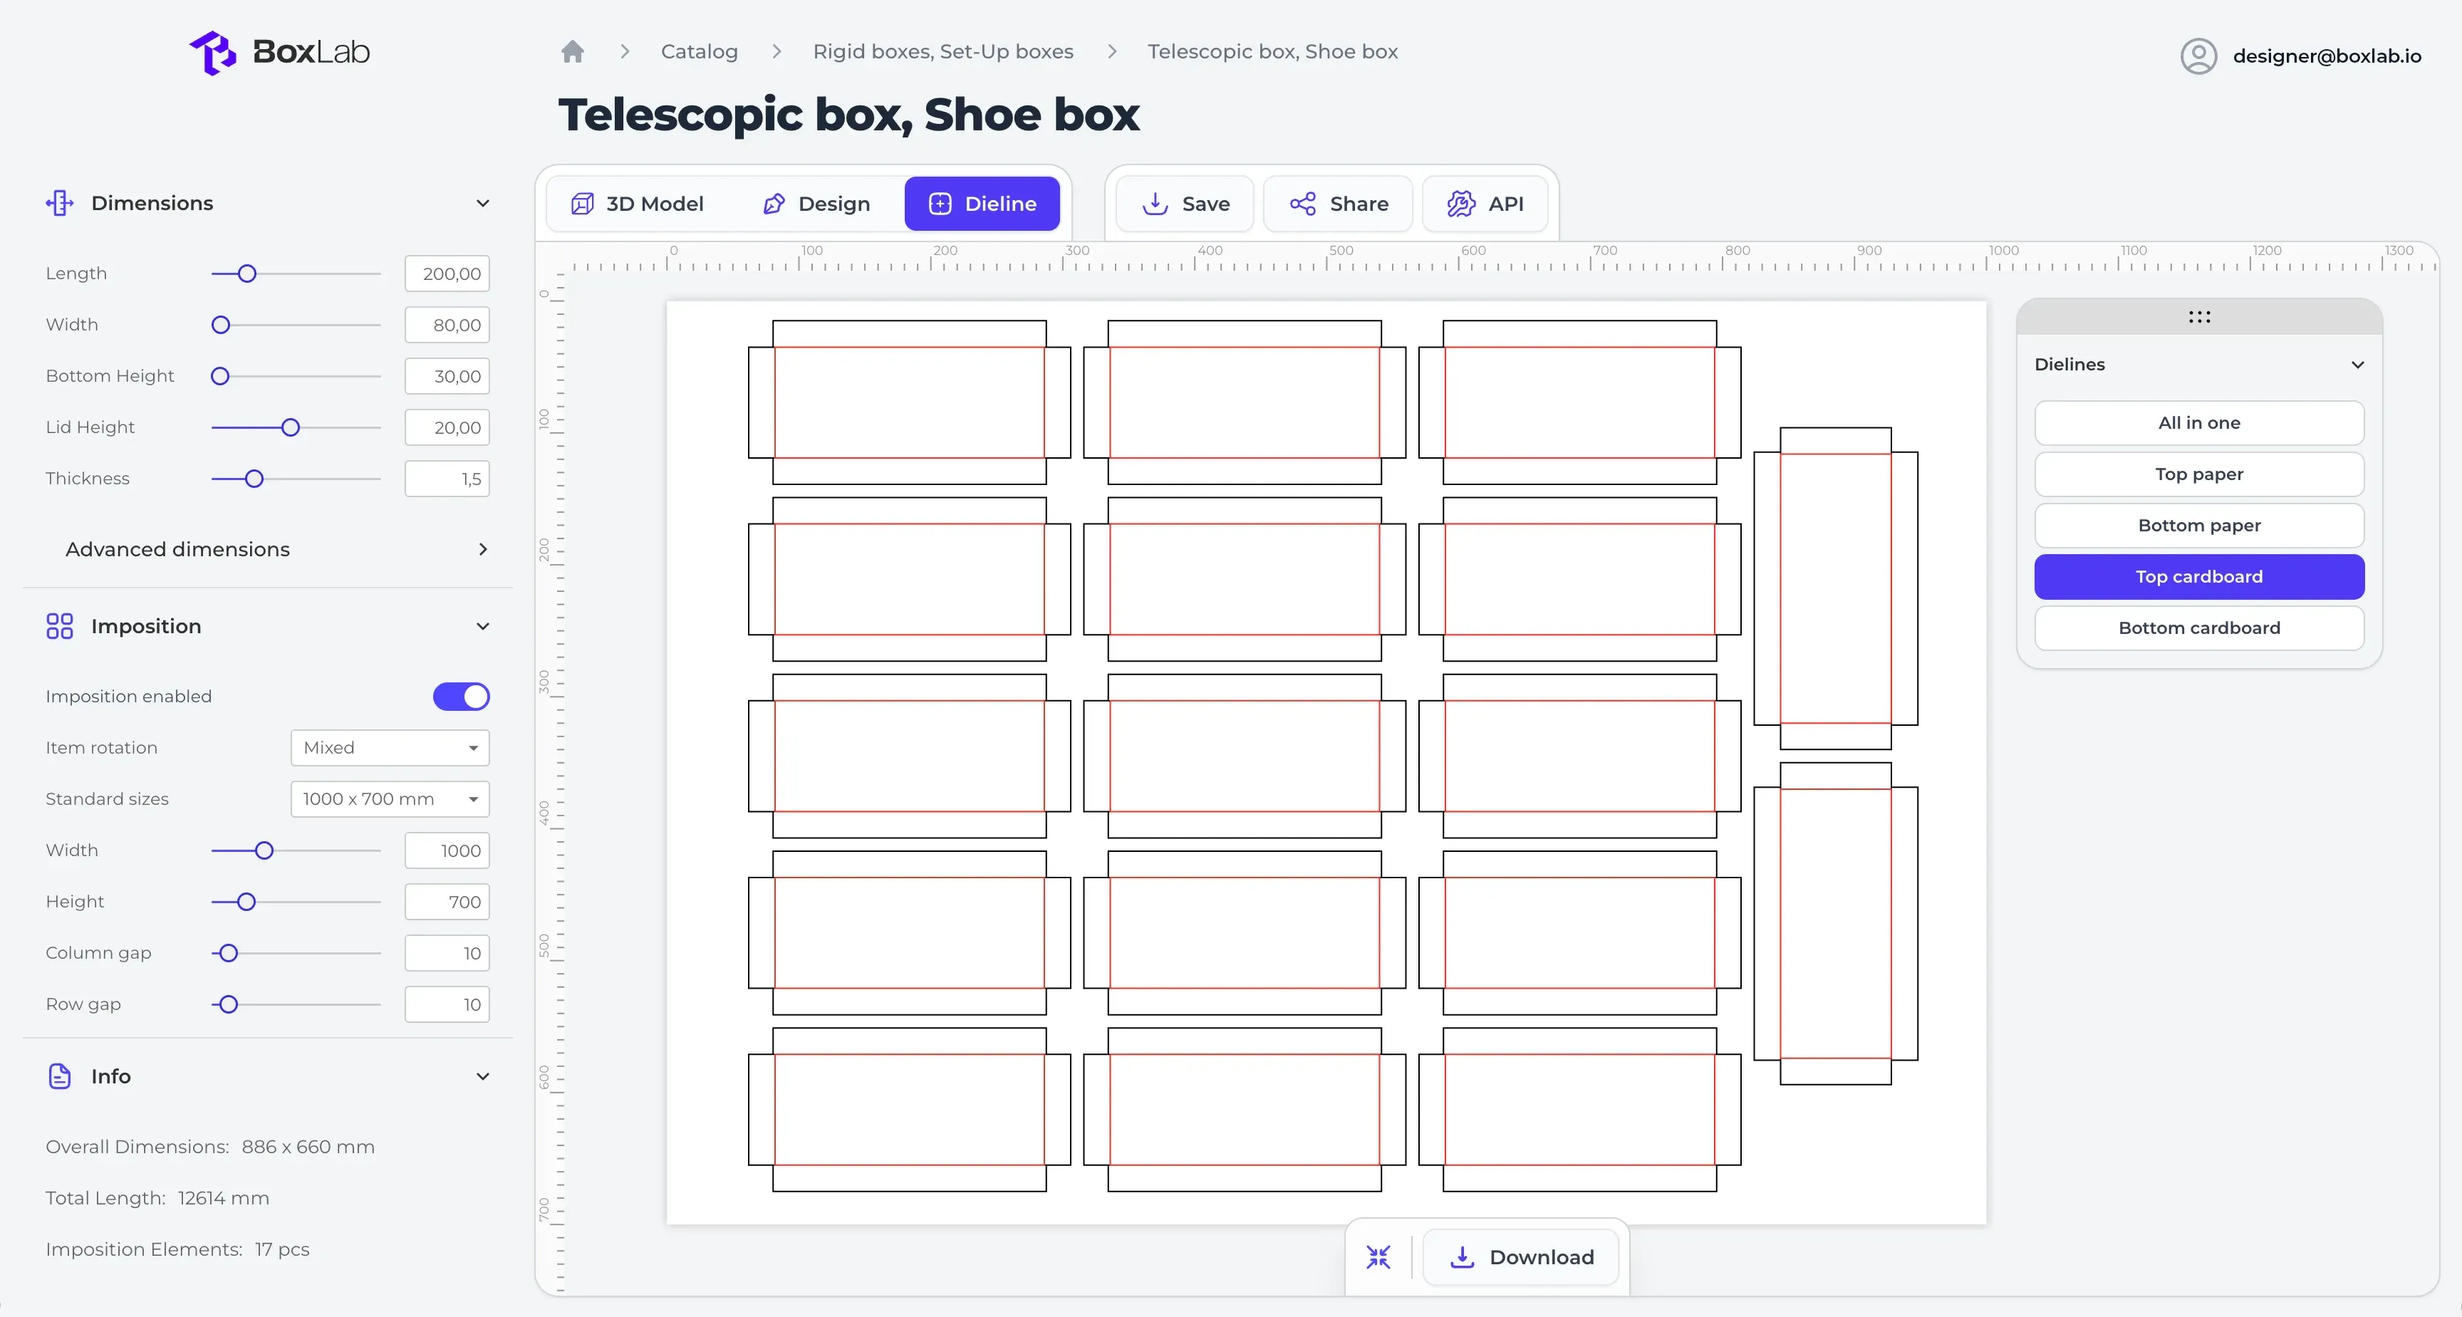Collapse the Imposition section chevron
Image resolution: width=2462 pixels, height=1317 pixels.
click(483, 626)
